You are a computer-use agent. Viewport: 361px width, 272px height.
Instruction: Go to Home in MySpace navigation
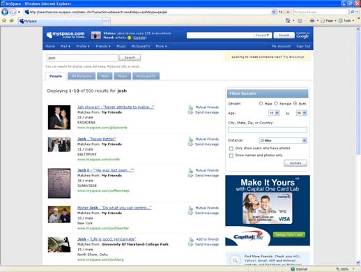coord(50,46)
